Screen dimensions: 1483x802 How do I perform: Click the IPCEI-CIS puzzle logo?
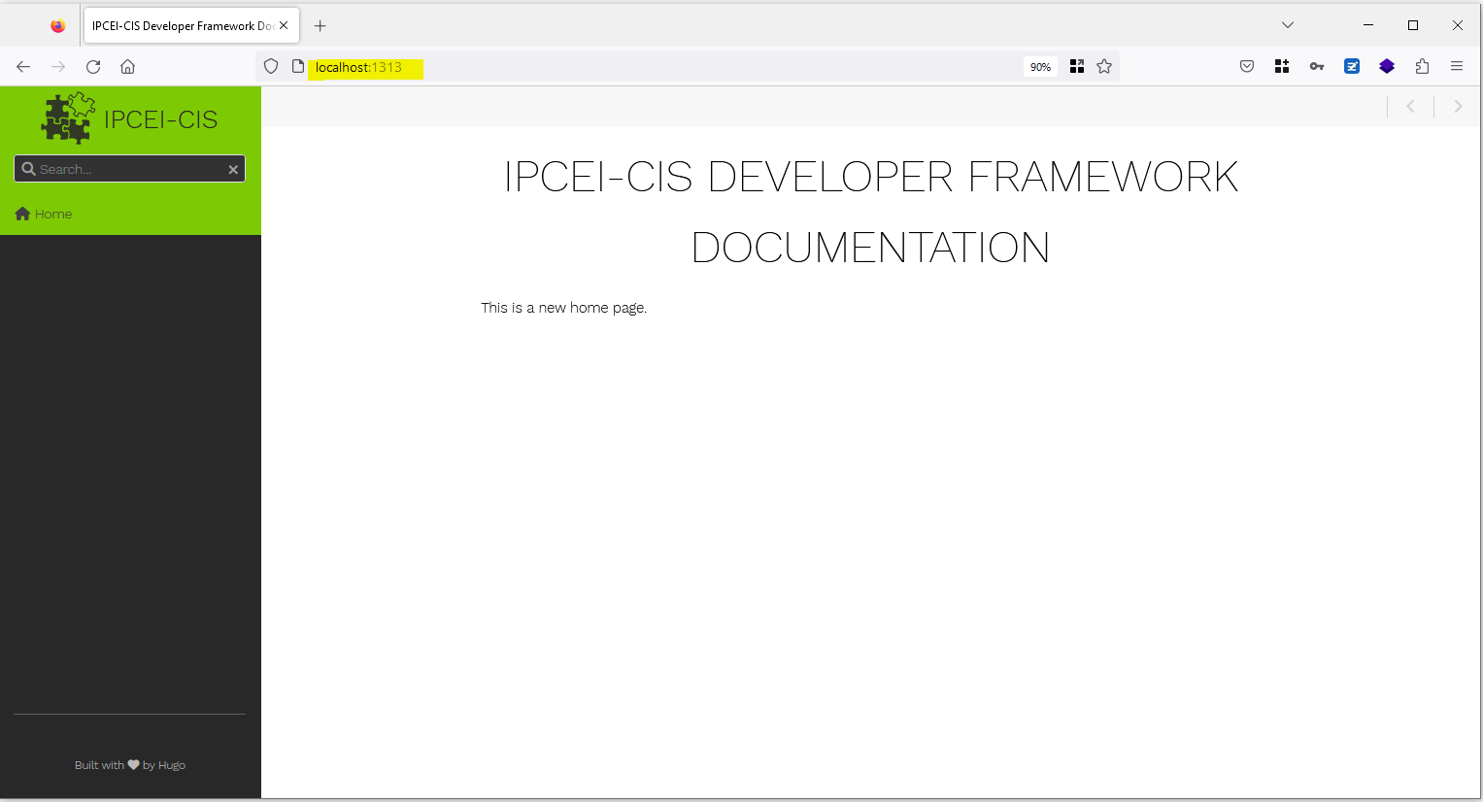pyautogui.click(x=68, y=118)
